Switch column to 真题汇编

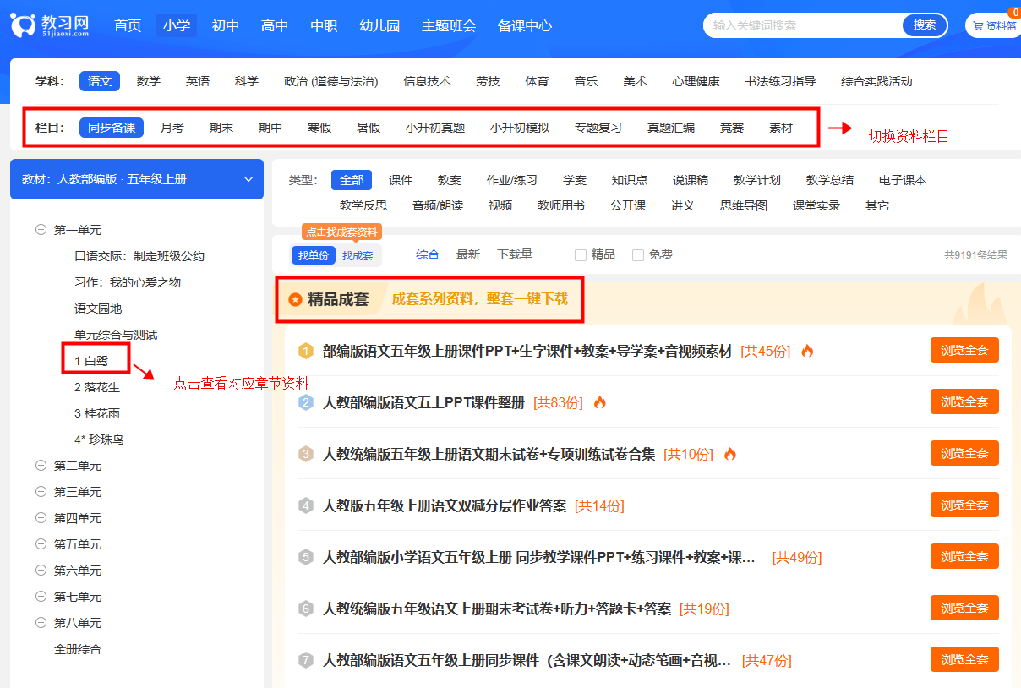click(x=671, y=128)
